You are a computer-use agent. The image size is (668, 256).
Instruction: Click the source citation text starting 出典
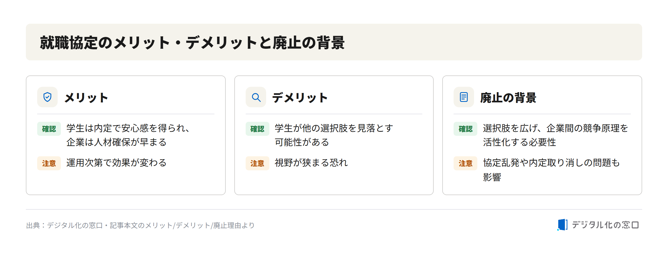coord(140,225)
